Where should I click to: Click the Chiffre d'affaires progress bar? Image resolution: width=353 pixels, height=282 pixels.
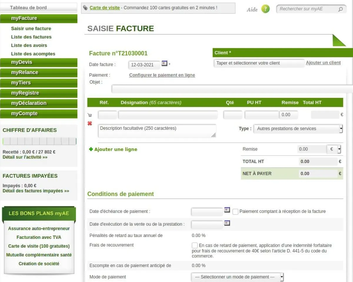[39, 141]
